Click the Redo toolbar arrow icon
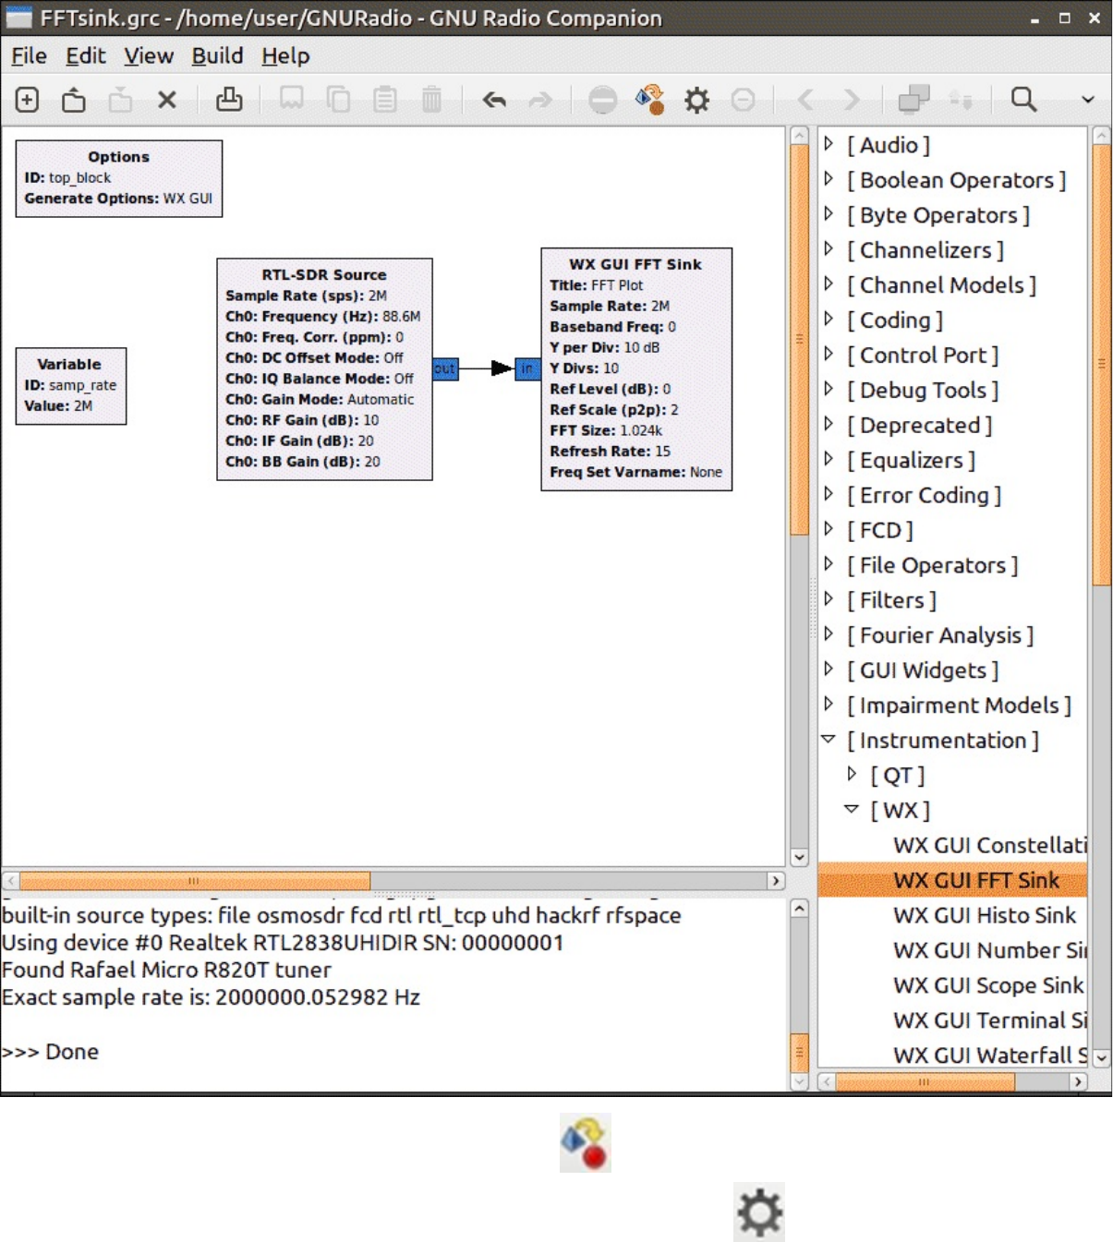The image size is (1113, 1242). click(x=540, y=99)
